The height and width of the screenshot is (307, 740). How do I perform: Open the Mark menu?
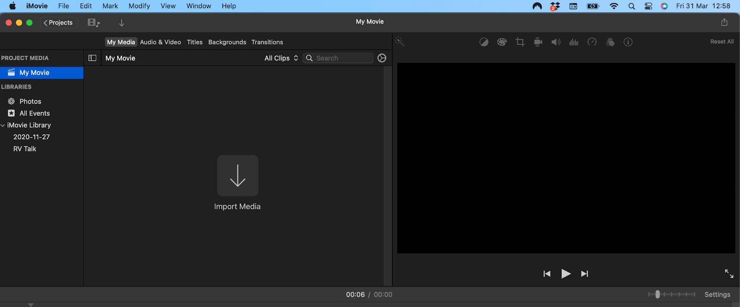coord(110,6)
